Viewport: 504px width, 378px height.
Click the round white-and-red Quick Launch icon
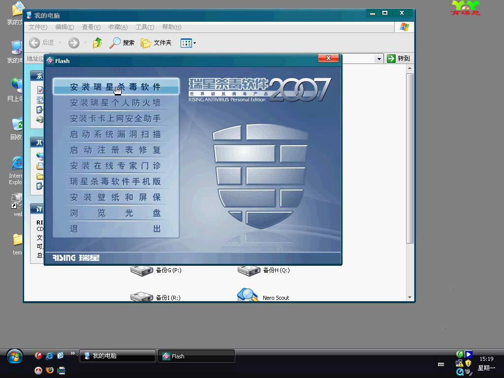pyautogui.click(x=38, y=370)
